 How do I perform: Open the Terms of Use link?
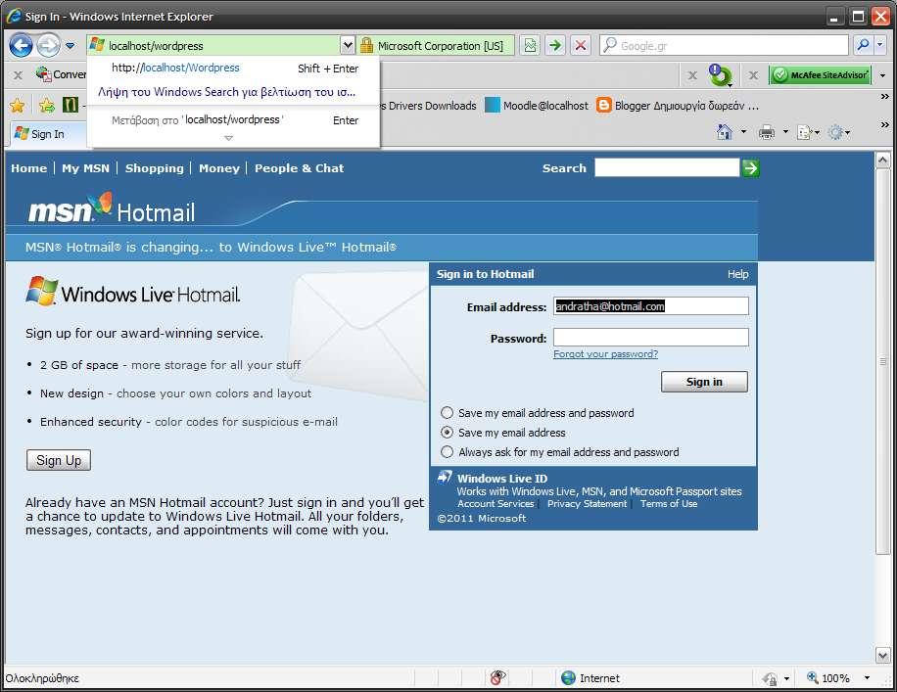coord(669,504)
